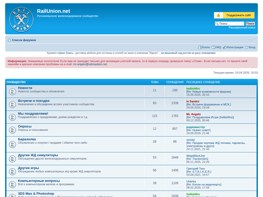Open the Компьютерные вопросы forum
263x197 pixels.
(39, 181)
